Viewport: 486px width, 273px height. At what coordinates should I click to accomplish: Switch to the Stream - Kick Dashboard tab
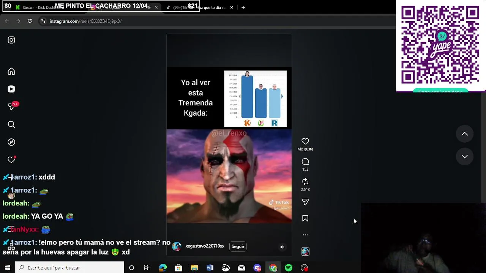pos(46,7)
